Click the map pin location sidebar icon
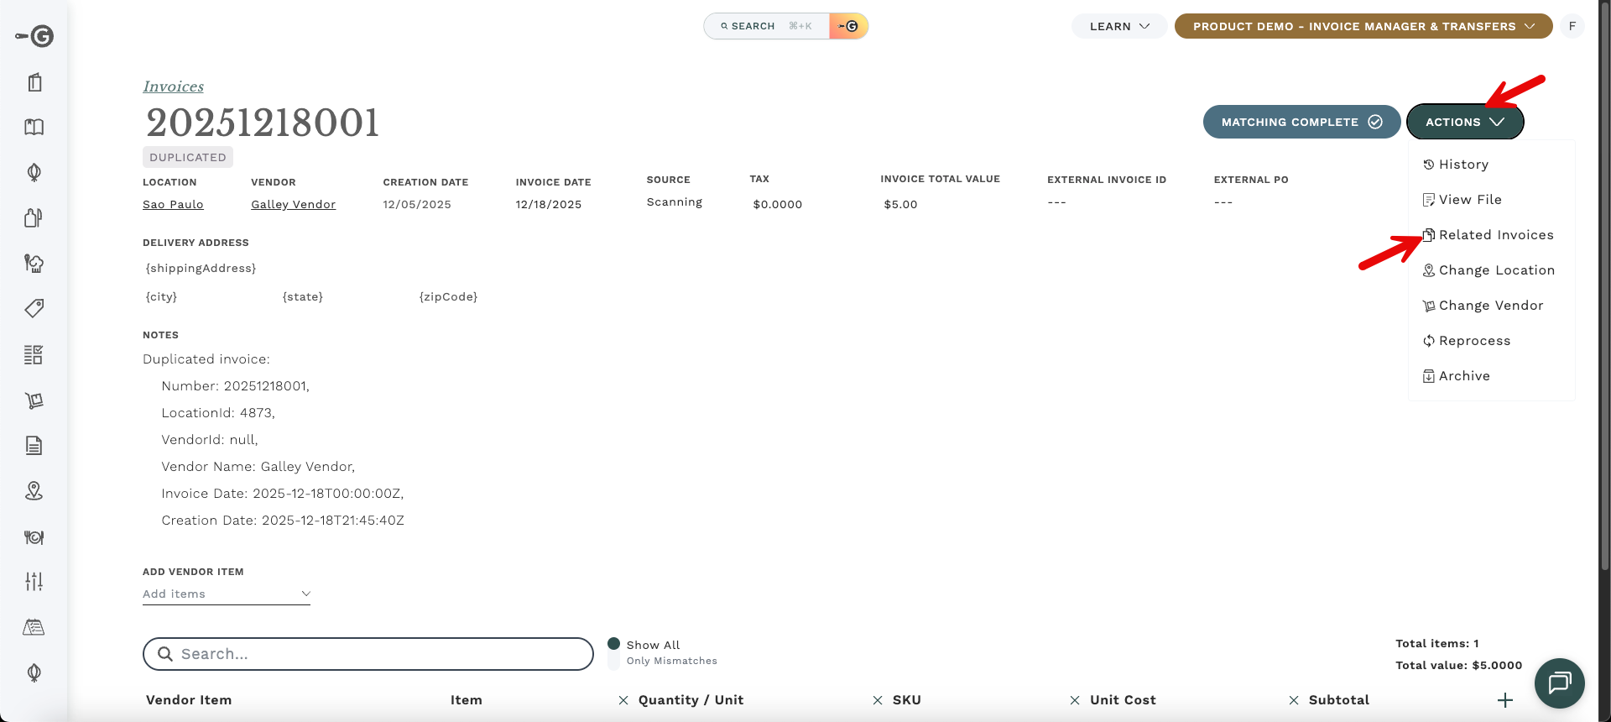 click(x=34, y=491)
